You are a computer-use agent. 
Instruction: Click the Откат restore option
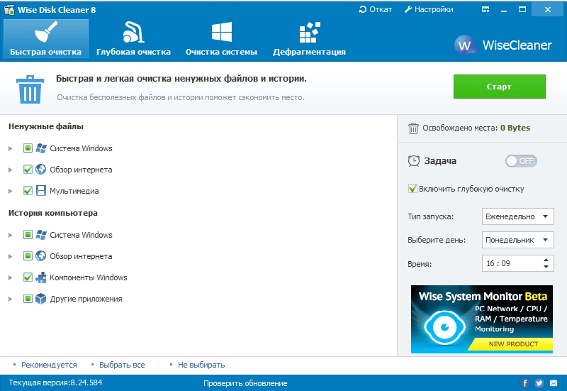coord(376,9)
